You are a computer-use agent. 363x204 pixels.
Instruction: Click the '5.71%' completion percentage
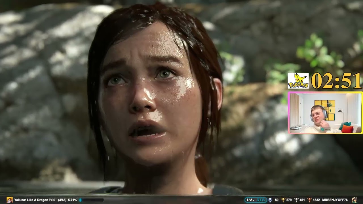[x=73, y=200]
